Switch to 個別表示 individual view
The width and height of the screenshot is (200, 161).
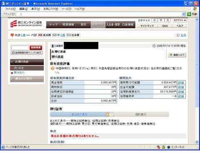[x=141, y=115]
